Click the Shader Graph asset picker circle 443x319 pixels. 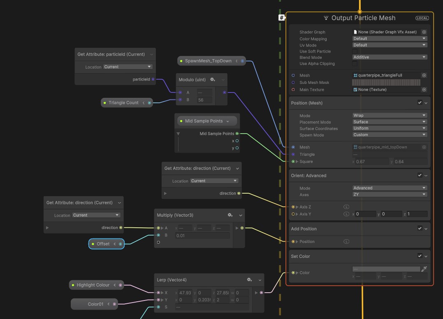(x=424, y=32)
